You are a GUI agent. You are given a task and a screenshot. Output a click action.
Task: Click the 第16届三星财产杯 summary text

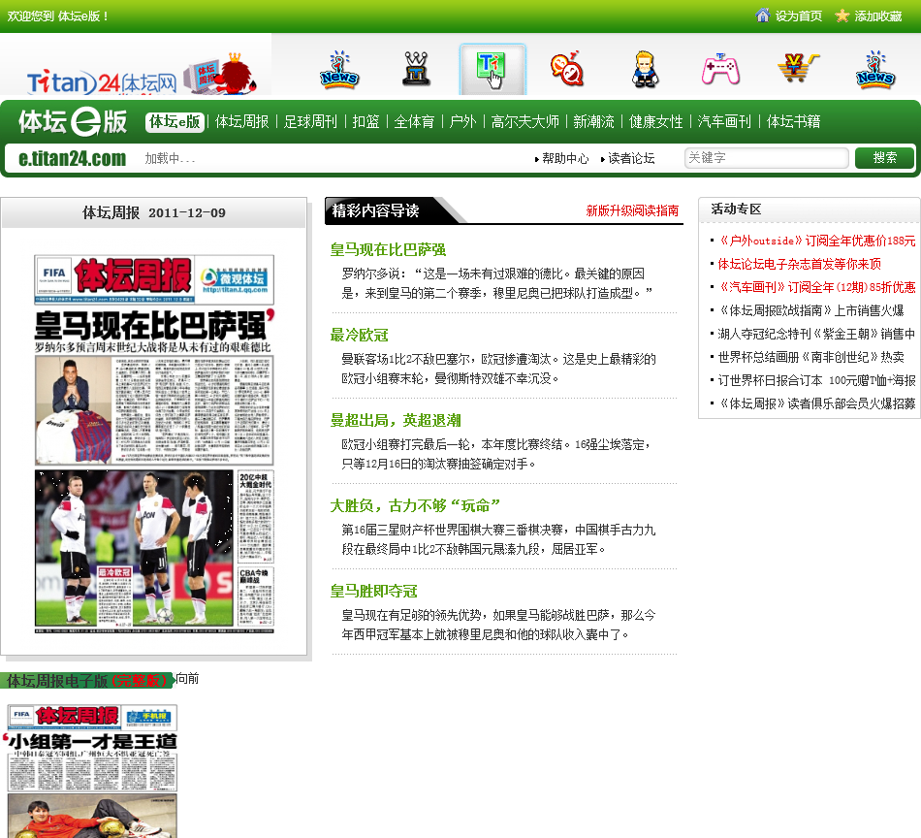(x=498, y=539)
